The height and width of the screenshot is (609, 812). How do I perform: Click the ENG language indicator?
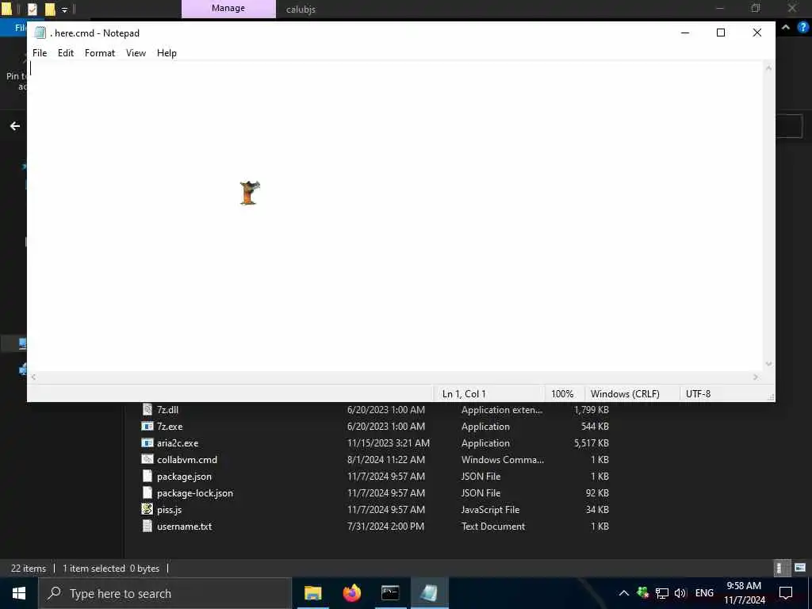coord(704,593)
